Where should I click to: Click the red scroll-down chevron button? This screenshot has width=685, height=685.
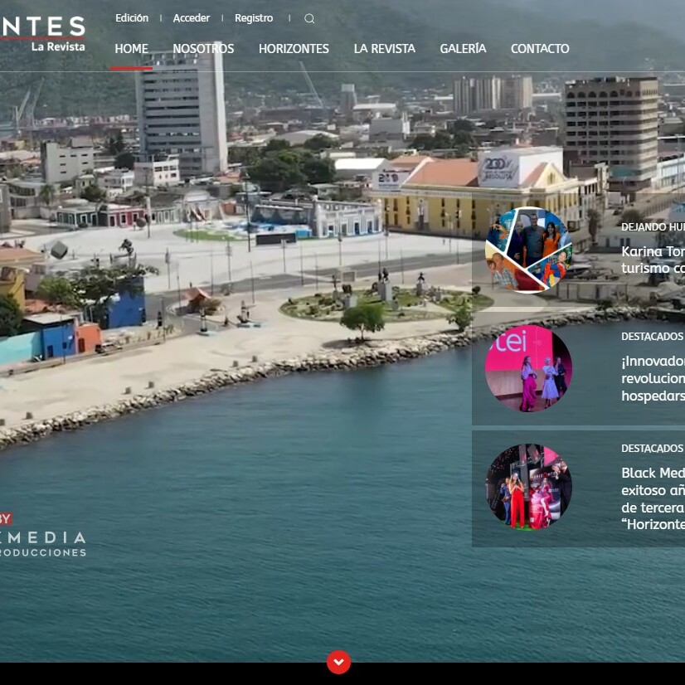click(x=338, y=662)
